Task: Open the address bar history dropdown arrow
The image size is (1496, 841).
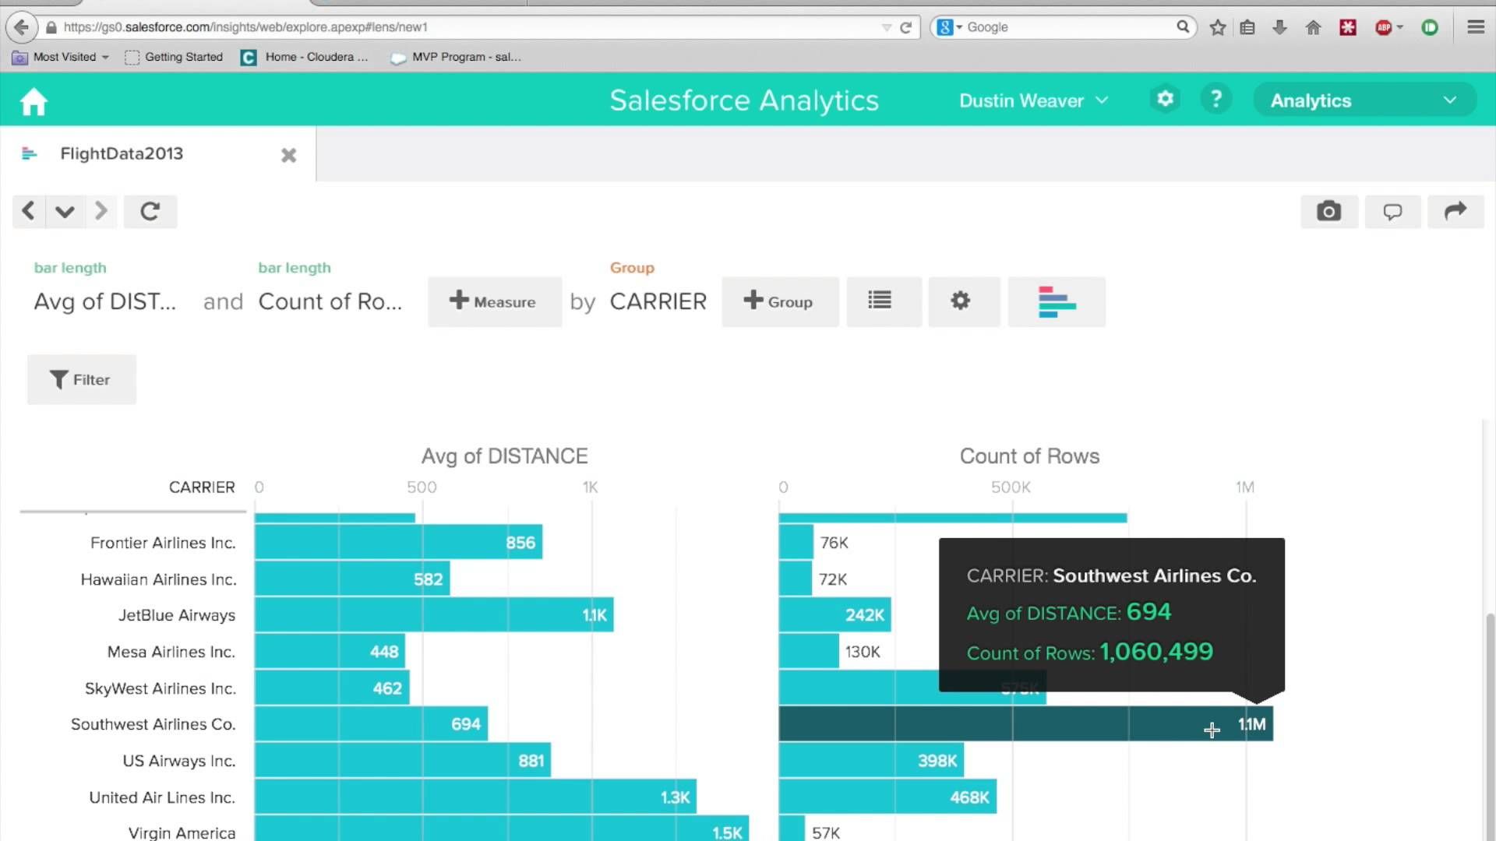Action: (886, 27)
